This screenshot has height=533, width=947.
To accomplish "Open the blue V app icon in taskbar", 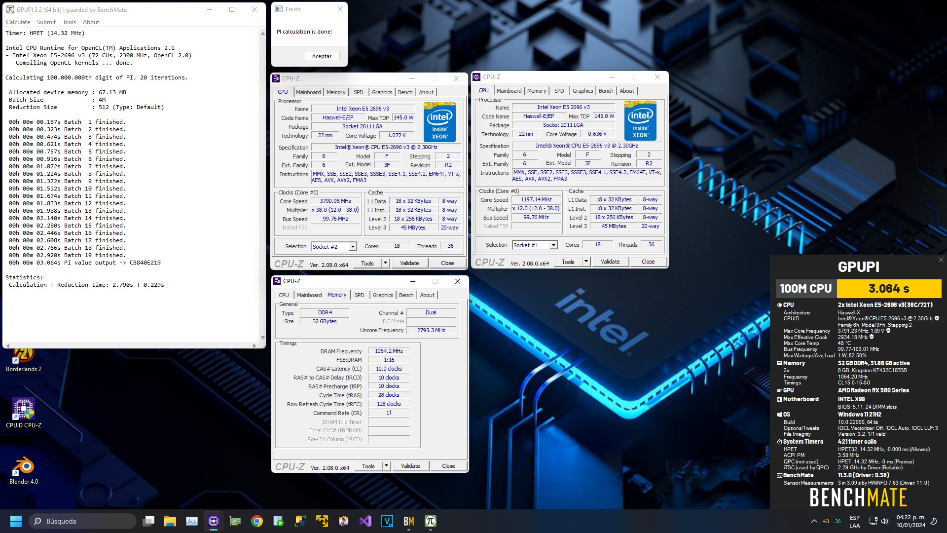I will click(387, 521).
